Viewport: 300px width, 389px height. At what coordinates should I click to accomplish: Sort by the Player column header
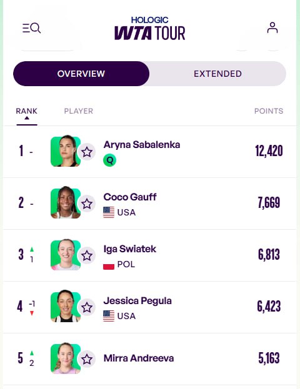[79, 111]
